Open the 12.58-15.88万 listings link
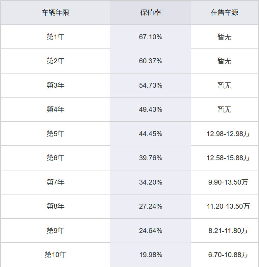 (228, 158)
